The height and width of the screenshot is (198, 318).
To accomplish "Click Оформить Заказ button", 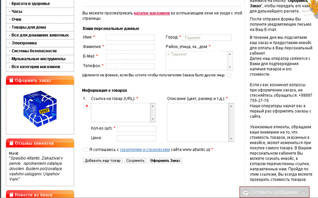I will 165,161.
